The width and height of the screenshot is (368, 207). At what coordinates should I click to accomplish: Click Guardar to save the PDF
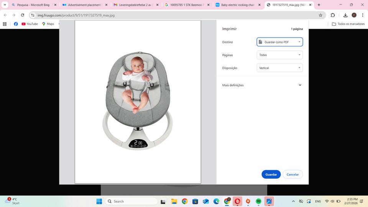pyautogui.click(x=271, y=174)
